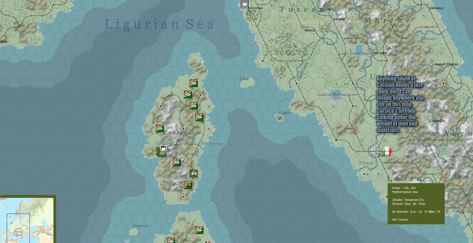The width and height of the screenshot is (473, 243).
Task: Click the red viewport rectangle on the minimap
Action: pyautogui.click(x=18, y=234)
